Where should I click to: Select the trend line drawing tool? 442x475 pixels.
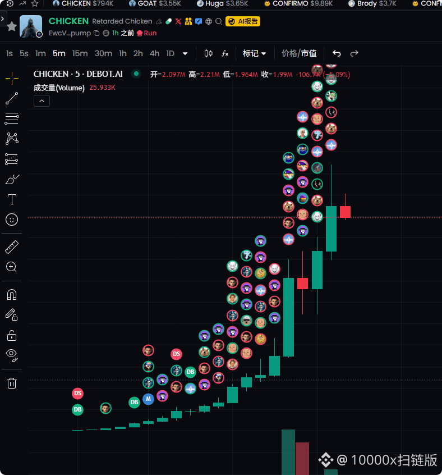12,98
